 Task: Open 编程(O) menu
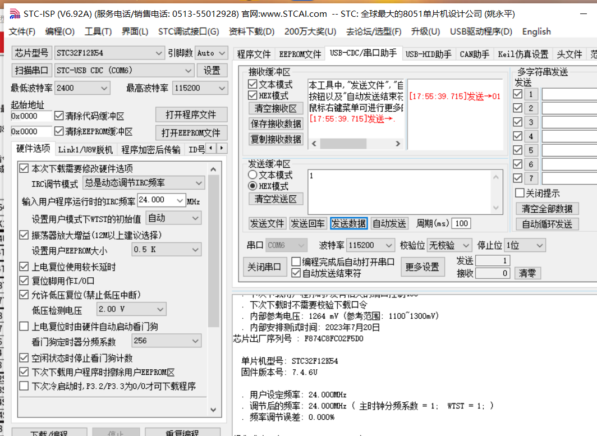(60, 31)
